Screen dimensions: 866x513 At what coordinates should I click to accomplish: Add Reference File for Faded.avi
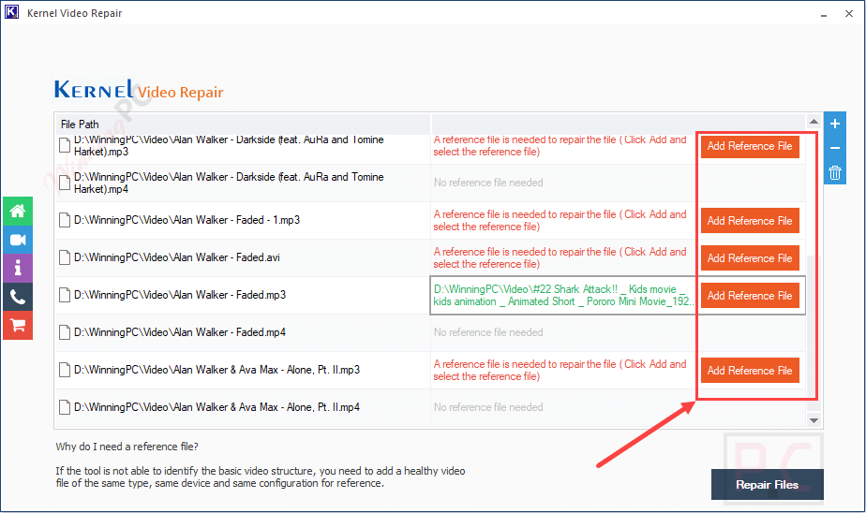pyautogui.click(x=750, y=258)
